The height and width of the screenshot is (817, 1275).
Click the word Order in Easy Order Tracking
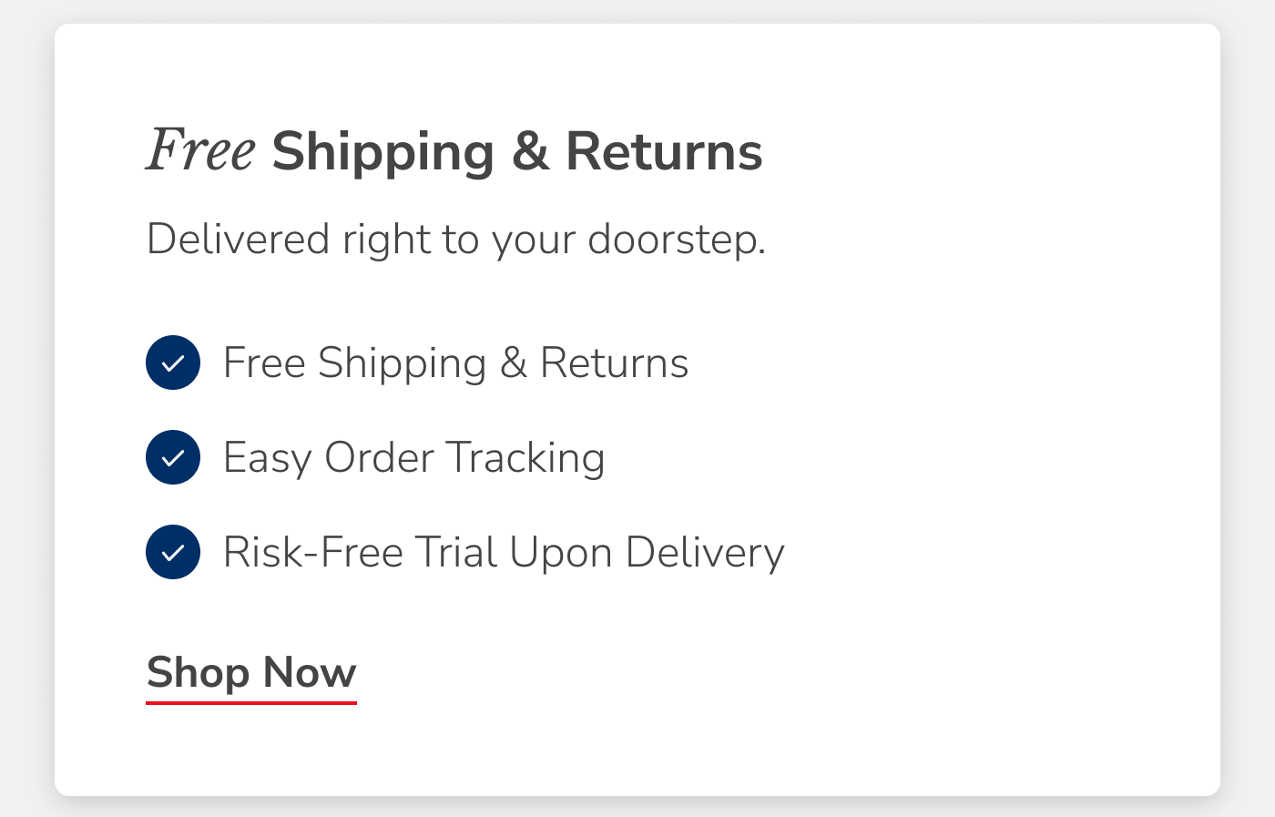tap(379, 457)
